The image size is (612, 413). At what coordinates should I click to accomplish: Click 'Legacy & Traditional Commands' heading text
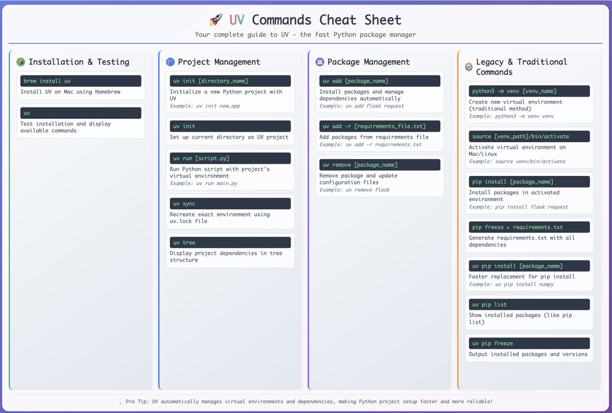[521, 67]
